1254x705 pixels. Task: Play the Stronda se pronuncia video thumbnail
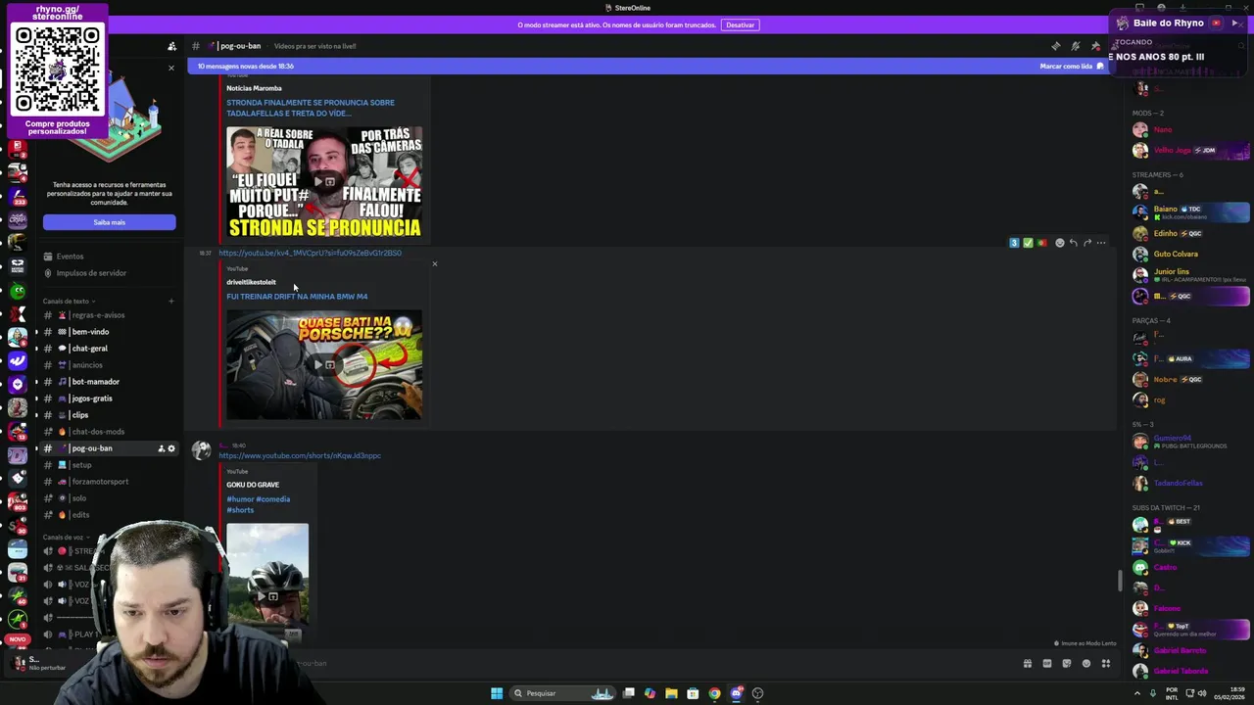pyautogui.click(x=324, y=181)
